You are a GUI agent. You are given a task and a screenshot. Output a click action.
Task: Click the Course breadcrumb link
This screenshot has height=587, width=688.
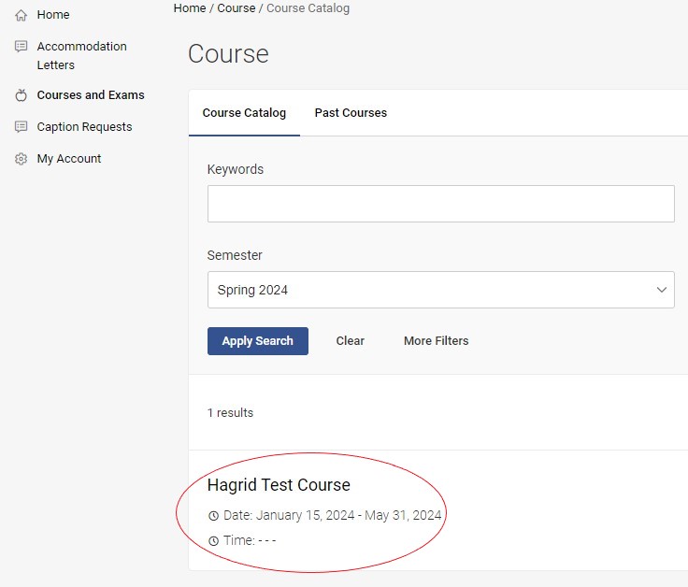[236, 7]
